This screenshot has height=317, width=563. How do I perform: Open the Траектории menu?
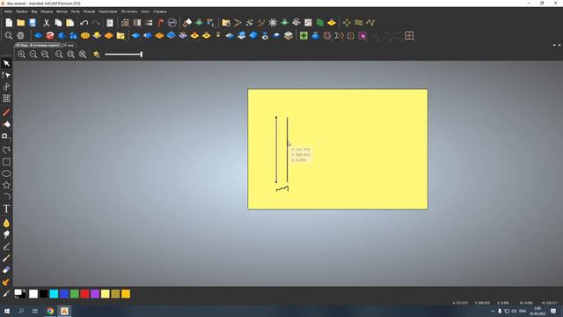107,11
